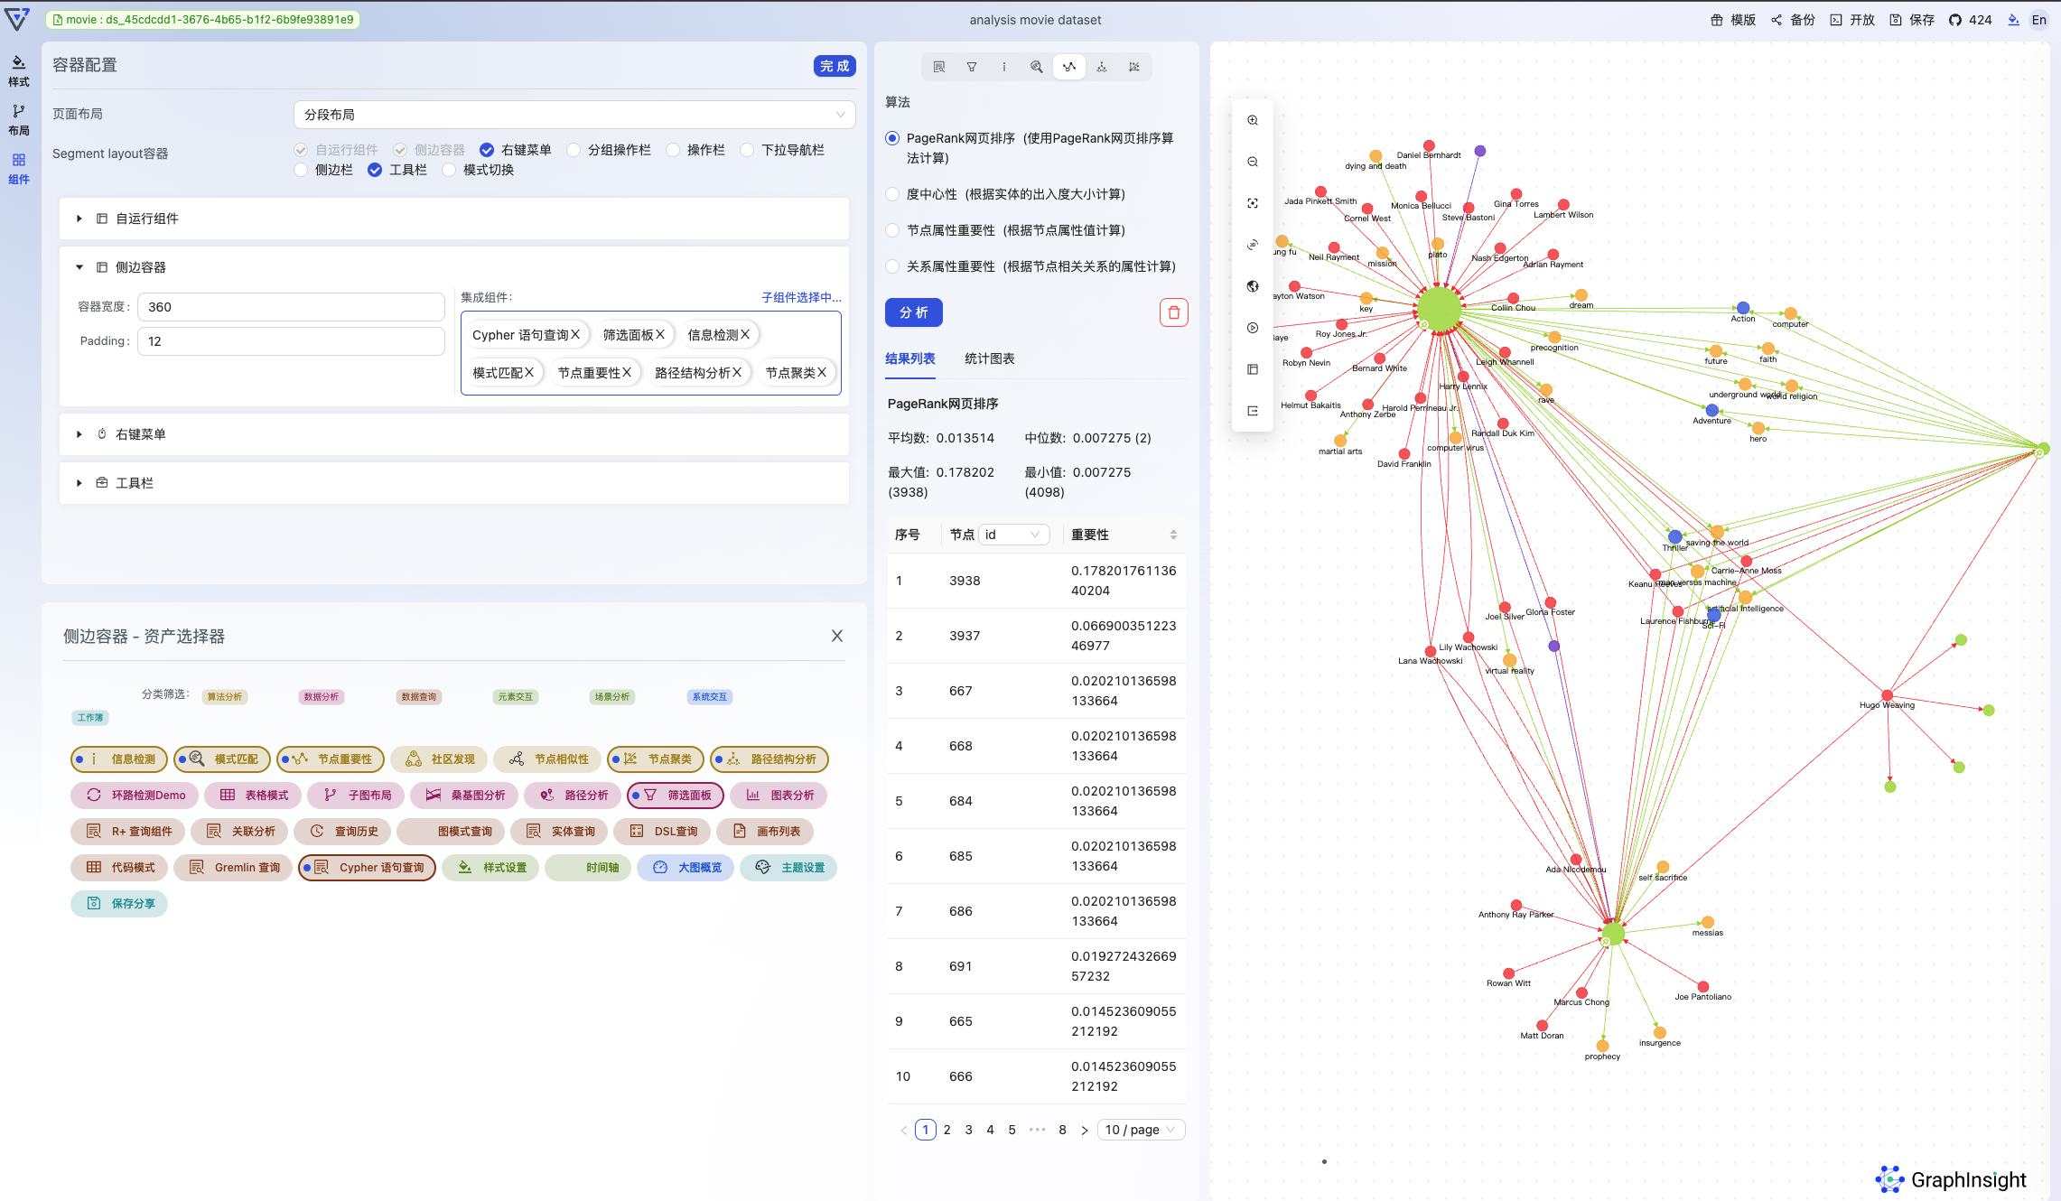Open the node clustering icon in analysis toolbar
This screenshot has width=2061, height=1201.
coord(1134,67)
